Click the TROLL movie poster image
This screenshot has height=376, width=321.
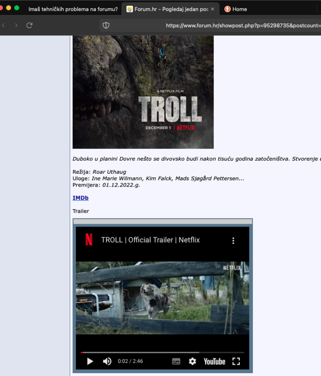coord(143,92)
